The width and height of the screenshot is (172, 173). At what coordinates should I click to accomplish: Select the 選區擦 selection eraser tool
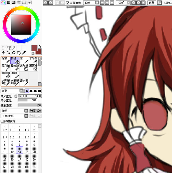(33, 68)
